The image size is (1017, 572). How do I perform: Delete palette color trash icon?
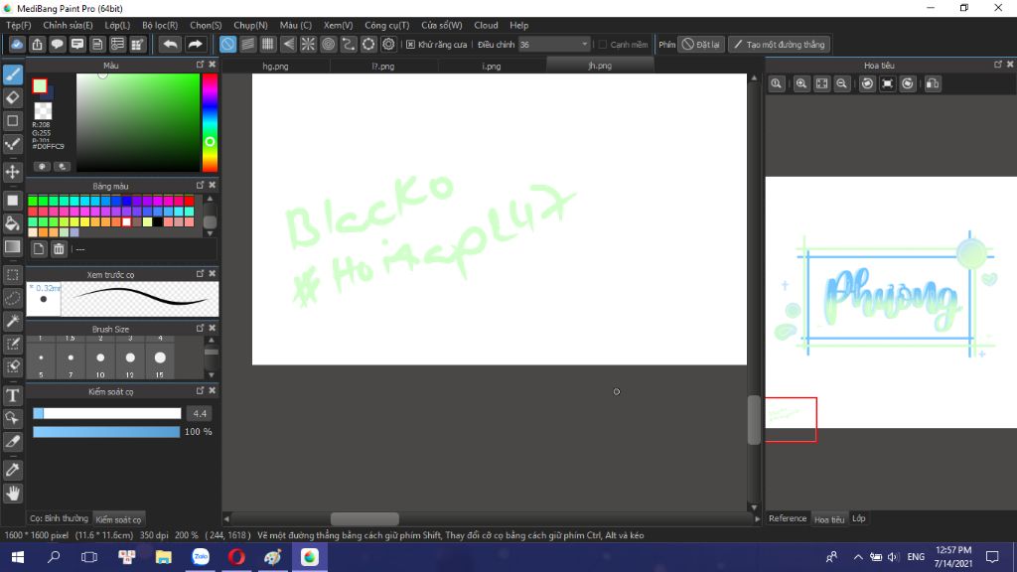(x=59, y=249)
